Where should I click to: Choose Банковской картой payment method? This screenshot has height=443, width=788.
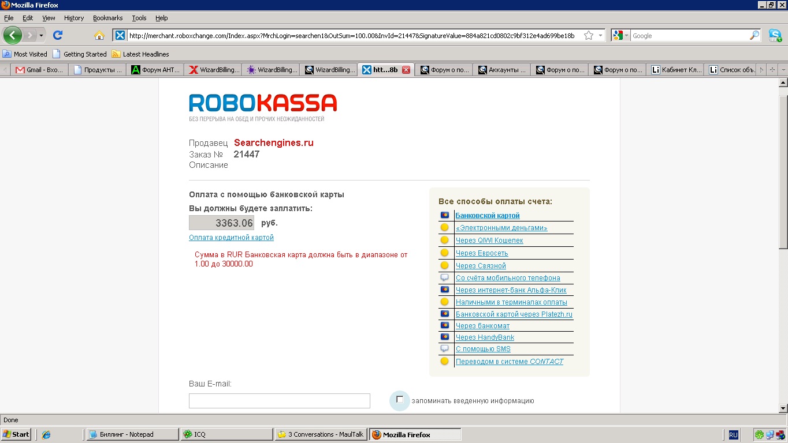[488, 215]
